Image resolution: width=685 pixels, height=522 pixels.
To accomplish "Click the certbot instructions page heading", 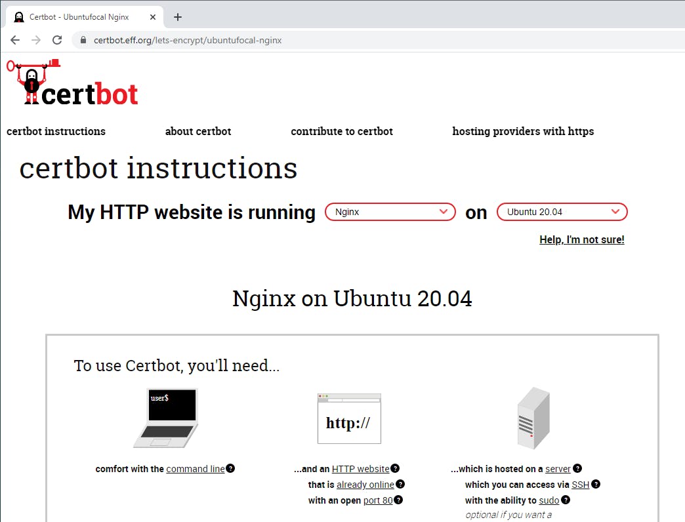I will coord(158,169).
